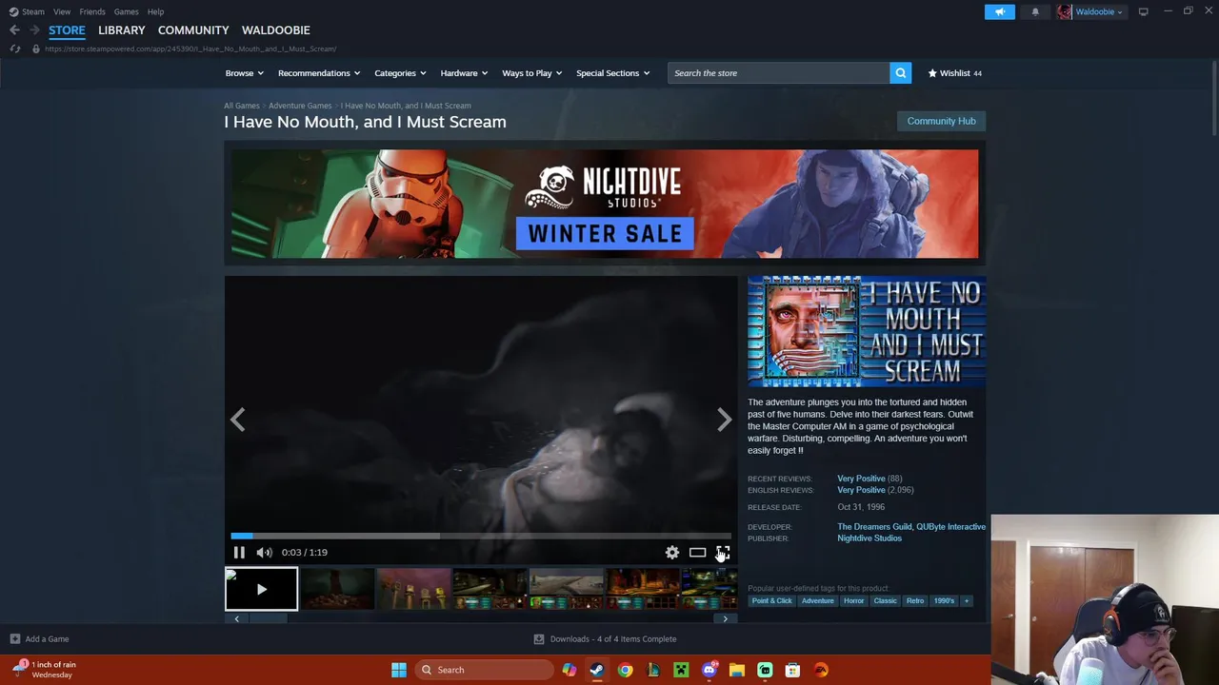Click the thumbnail strip horizontal scrollbar

[x=481, y=618]
